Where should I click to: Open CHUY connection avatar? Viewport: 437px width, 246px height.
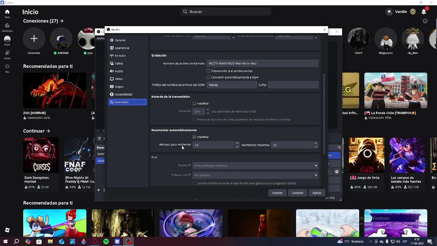[x=358, y=39]
